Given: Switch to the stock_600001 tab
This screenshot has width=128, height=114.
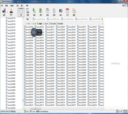Looking at the screenshot, I should point(68,19).
